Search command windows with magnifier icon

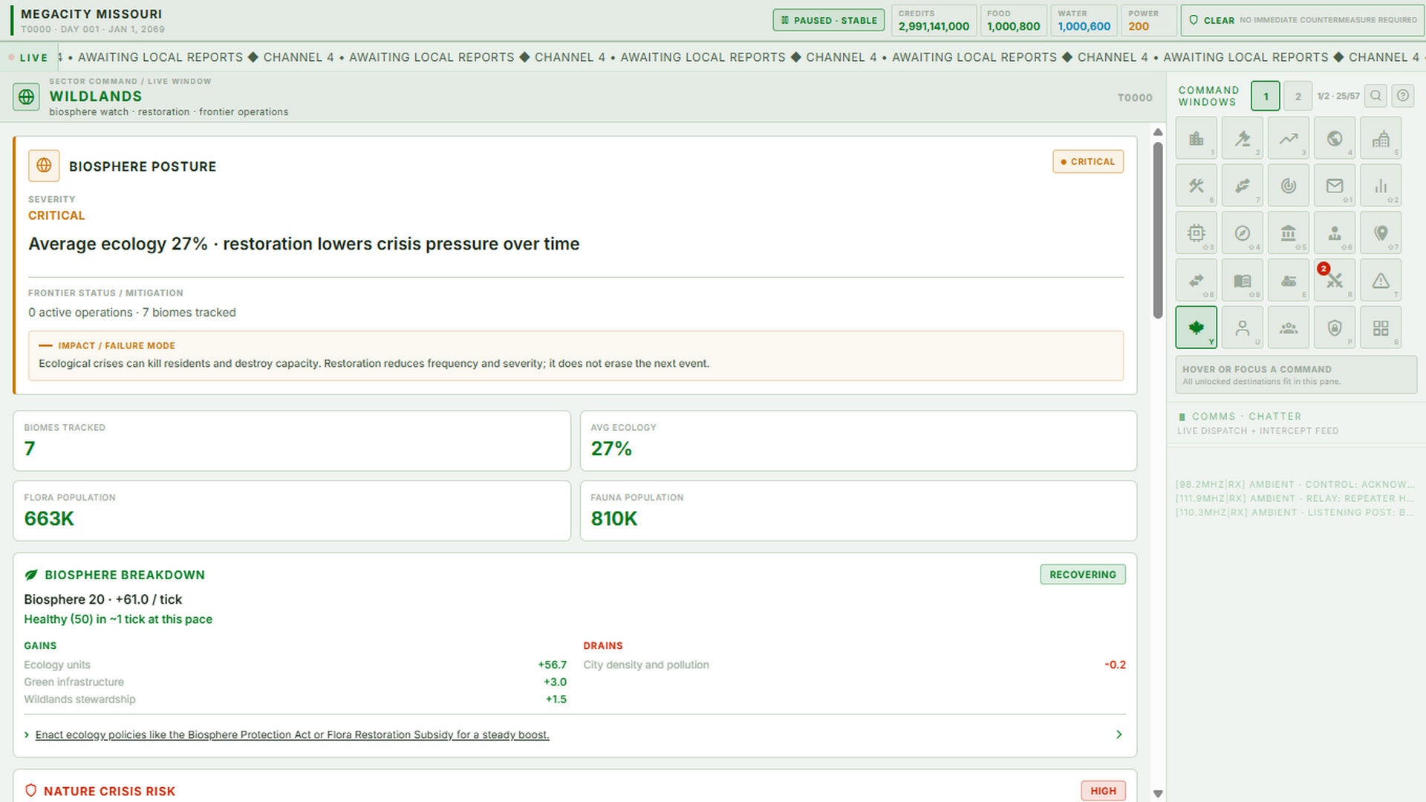click(1375, 96)
